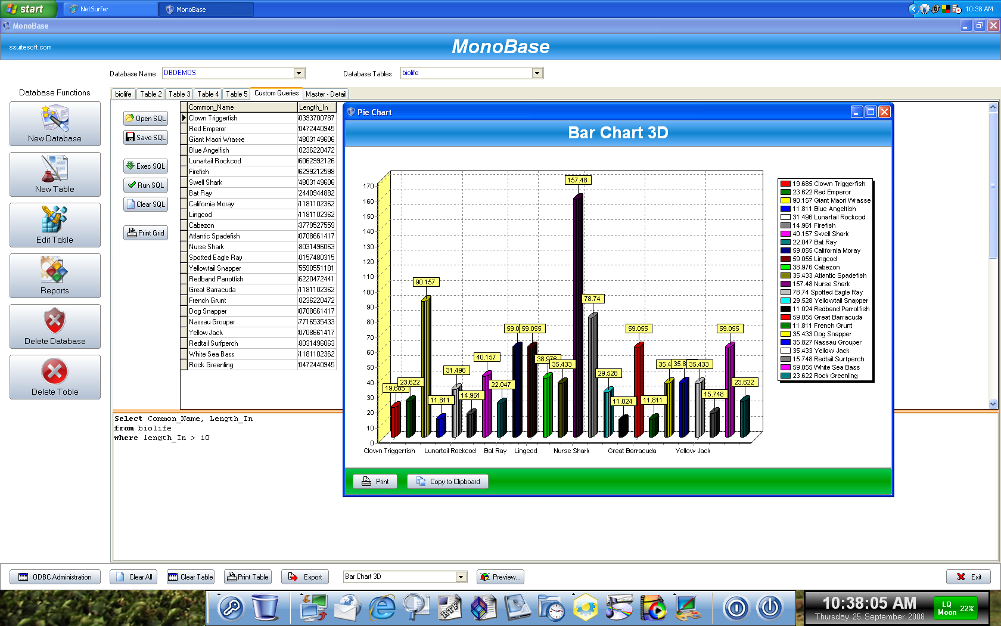The image size is (1001, 626).
Task: Open the key lock icon in dock
Action: point(231,608)
